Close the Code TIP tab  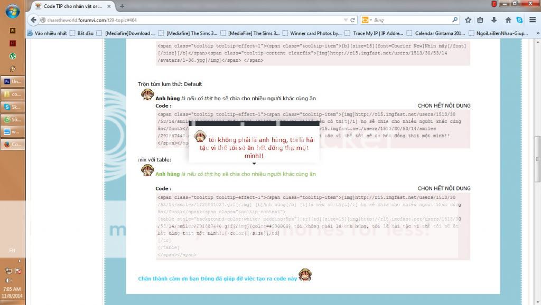[109, 6]
